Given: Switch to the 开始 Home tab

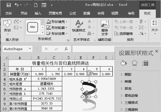Looking at the screenshot, I should click(x=24, y=13).
